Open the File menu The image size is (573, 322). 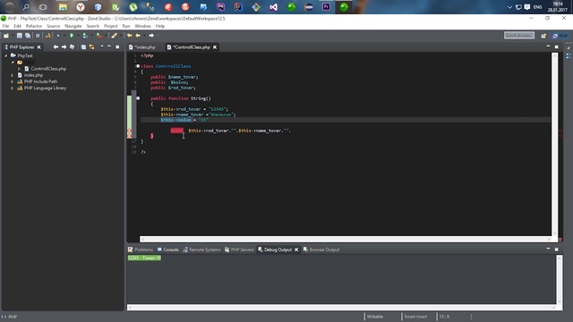(5, 26)
